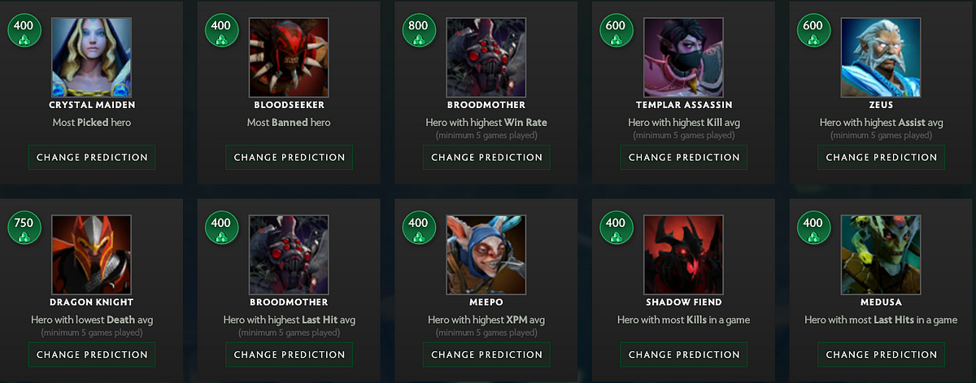The image size is (976, 383).
Task: Select the Zeus hero portrait
Action: tap(881, 57)
